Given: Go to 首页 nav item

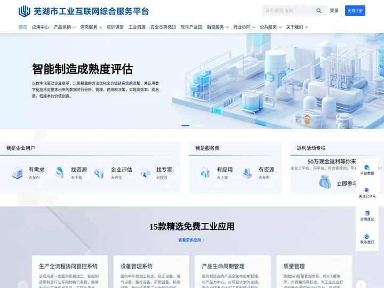Looking at the screenshot, I should (23, 27).
